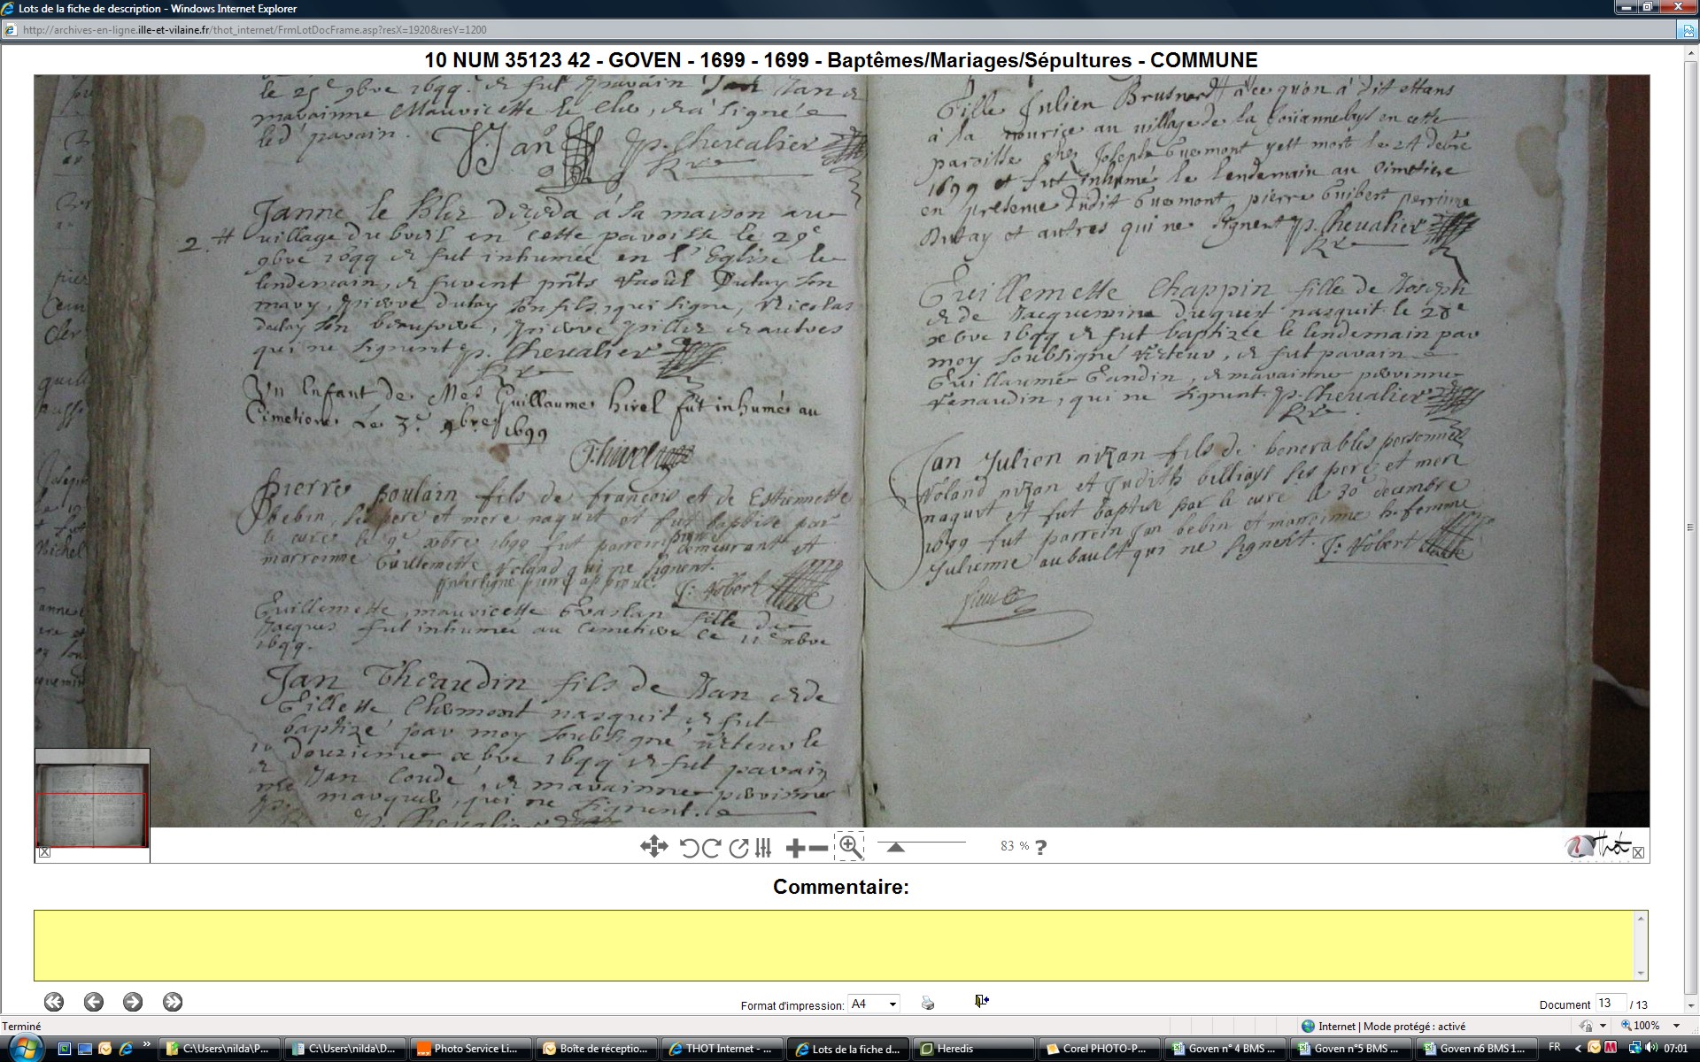Rotate the document image counterclockwise
Viewport: 1700px width, 1062px height.
coord(690,848)
